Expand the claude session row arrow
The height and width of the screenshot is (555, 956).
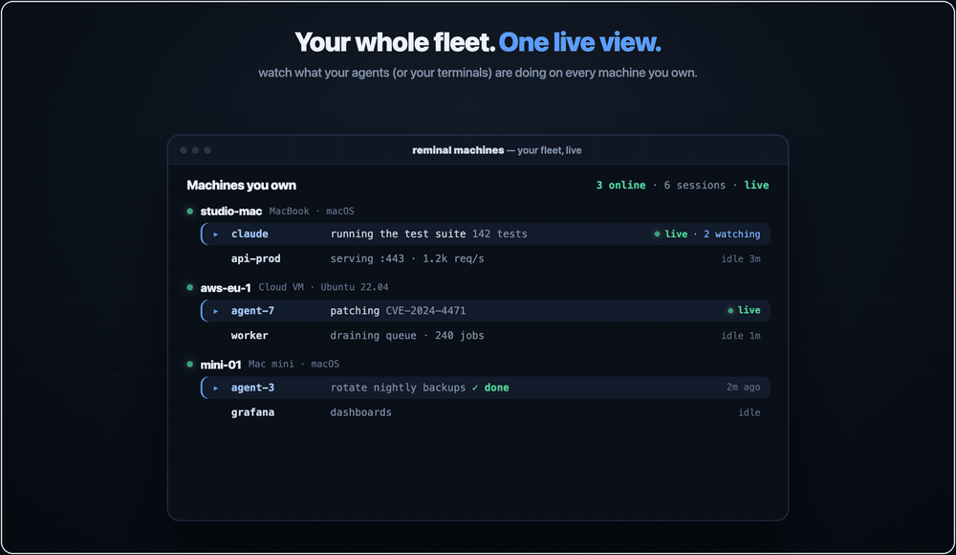point(216,234)
